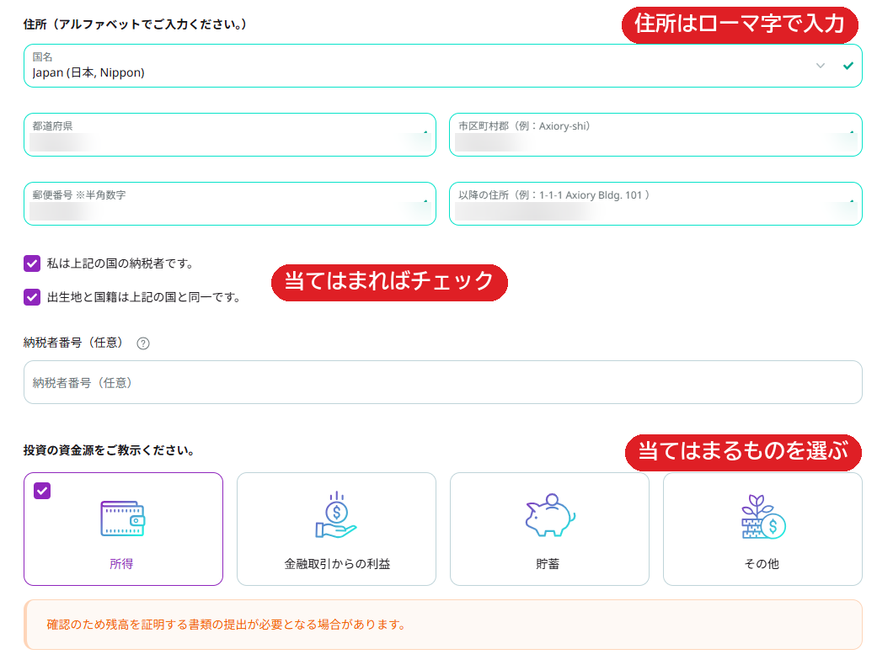
Task: Click the orange 確認のため残高を証明する書類 notice
Action: (442, 625)
